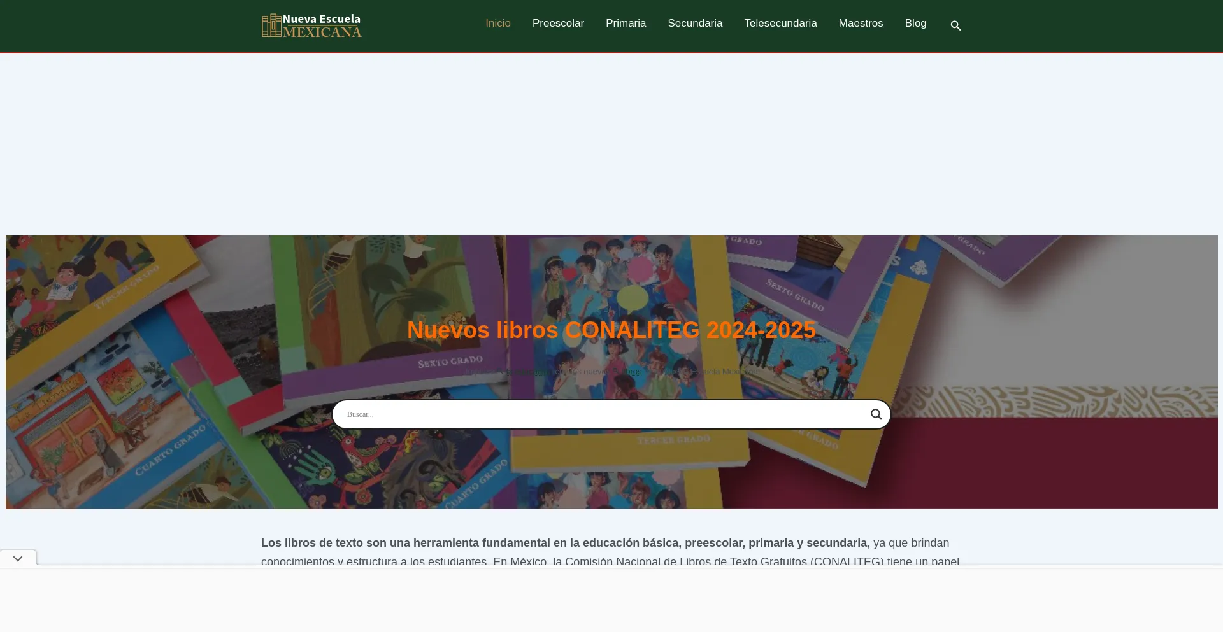
Task: Go to Inicio menu item
Action: tap(498, 24)
